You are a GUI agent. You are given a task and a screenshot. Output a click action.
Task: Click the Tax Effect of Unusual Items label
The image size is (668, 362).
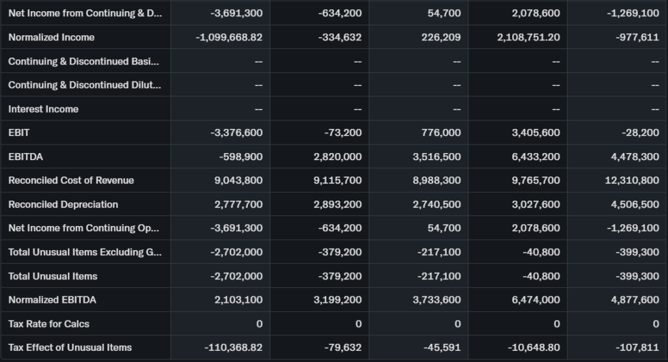(x=70, y=348)
